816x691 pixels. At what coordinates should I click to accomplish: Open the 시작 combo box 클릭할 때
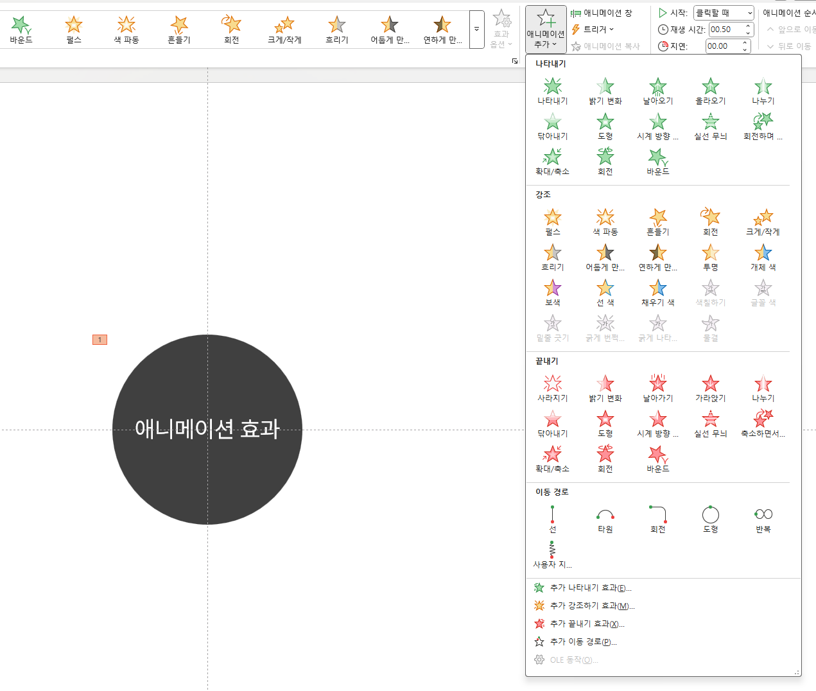click(x=724, y=13)
